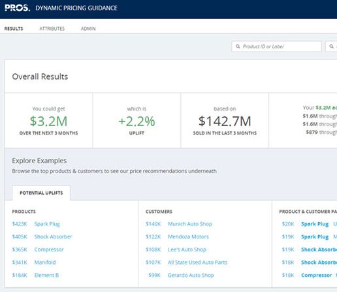The image size is (337, 292).
Task: Click the $142.7M sold figure
Action: pyautogui.click(x=225, y=122)
